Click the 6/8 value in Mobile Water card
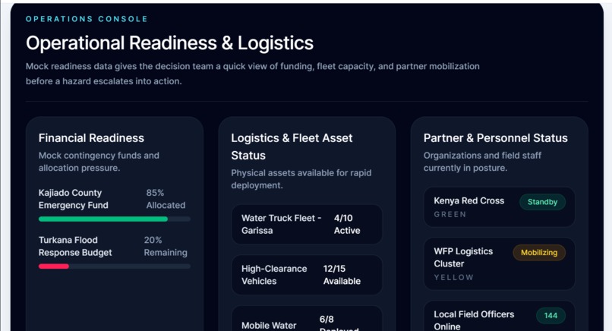The image size is (612, 331). (x=327, y=320)
